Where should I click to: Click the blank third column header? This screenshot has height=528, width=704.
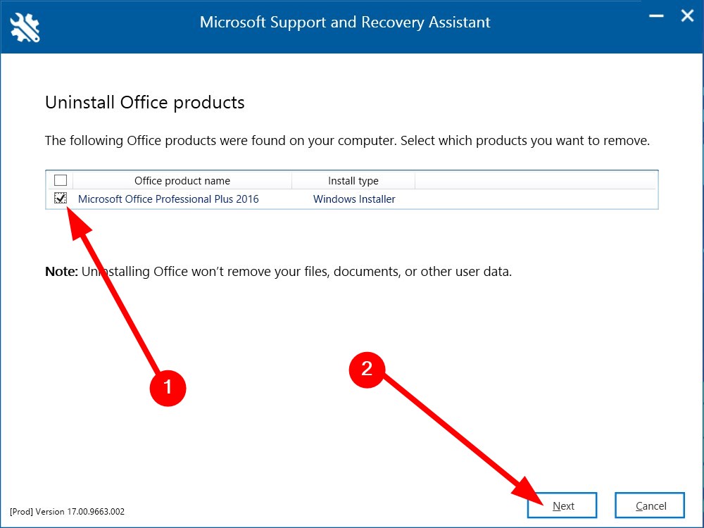tap(535, 181)
